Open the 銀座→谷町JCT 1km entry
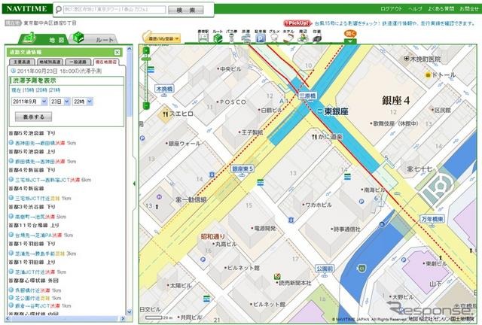This screenshot has height=325, width=482. pyautogui.click(x=41, y=305)
